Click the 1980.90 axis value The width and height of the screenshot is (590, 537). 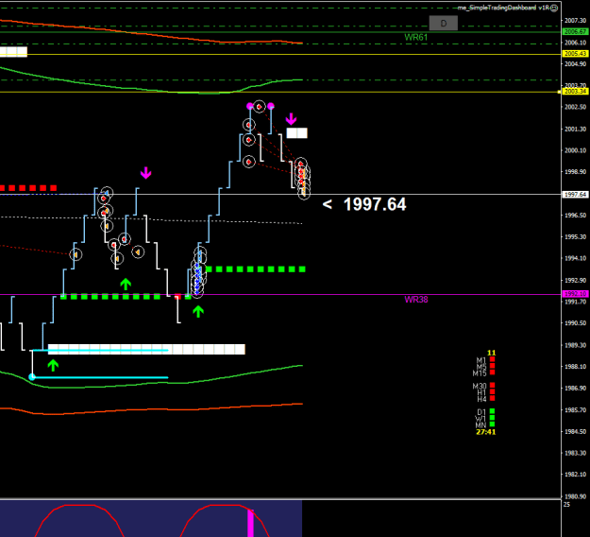point(576,496)
